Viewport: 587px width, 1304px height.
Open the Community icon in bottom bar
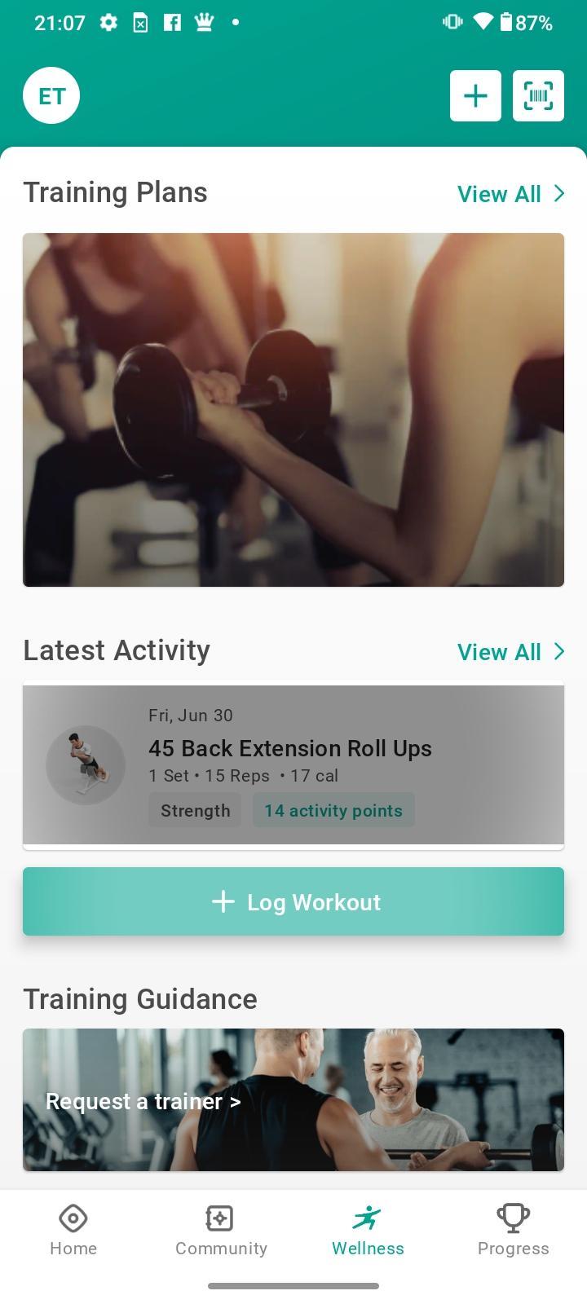(220, 1218)
